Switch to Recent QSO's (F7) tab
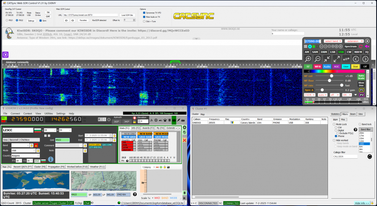Image resolution: width=377 pixels, height=206 pixels. [x=22, y=167]
